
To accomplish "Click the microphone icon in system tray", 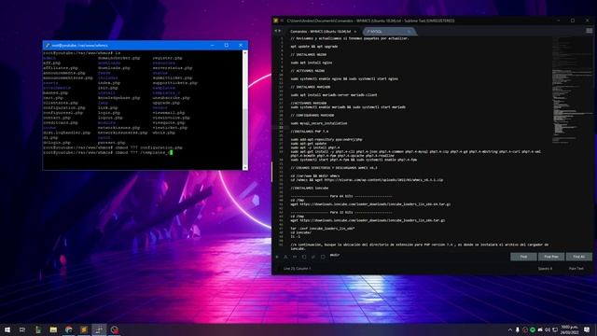I will pyautogui.click(x=518, y=329).
